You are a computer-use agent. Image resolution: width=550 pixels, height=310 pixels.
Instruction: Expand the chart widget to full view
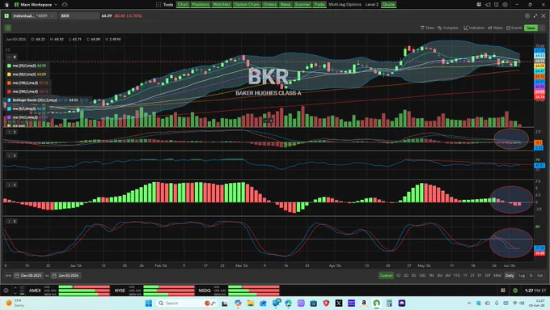pos(535,16)
